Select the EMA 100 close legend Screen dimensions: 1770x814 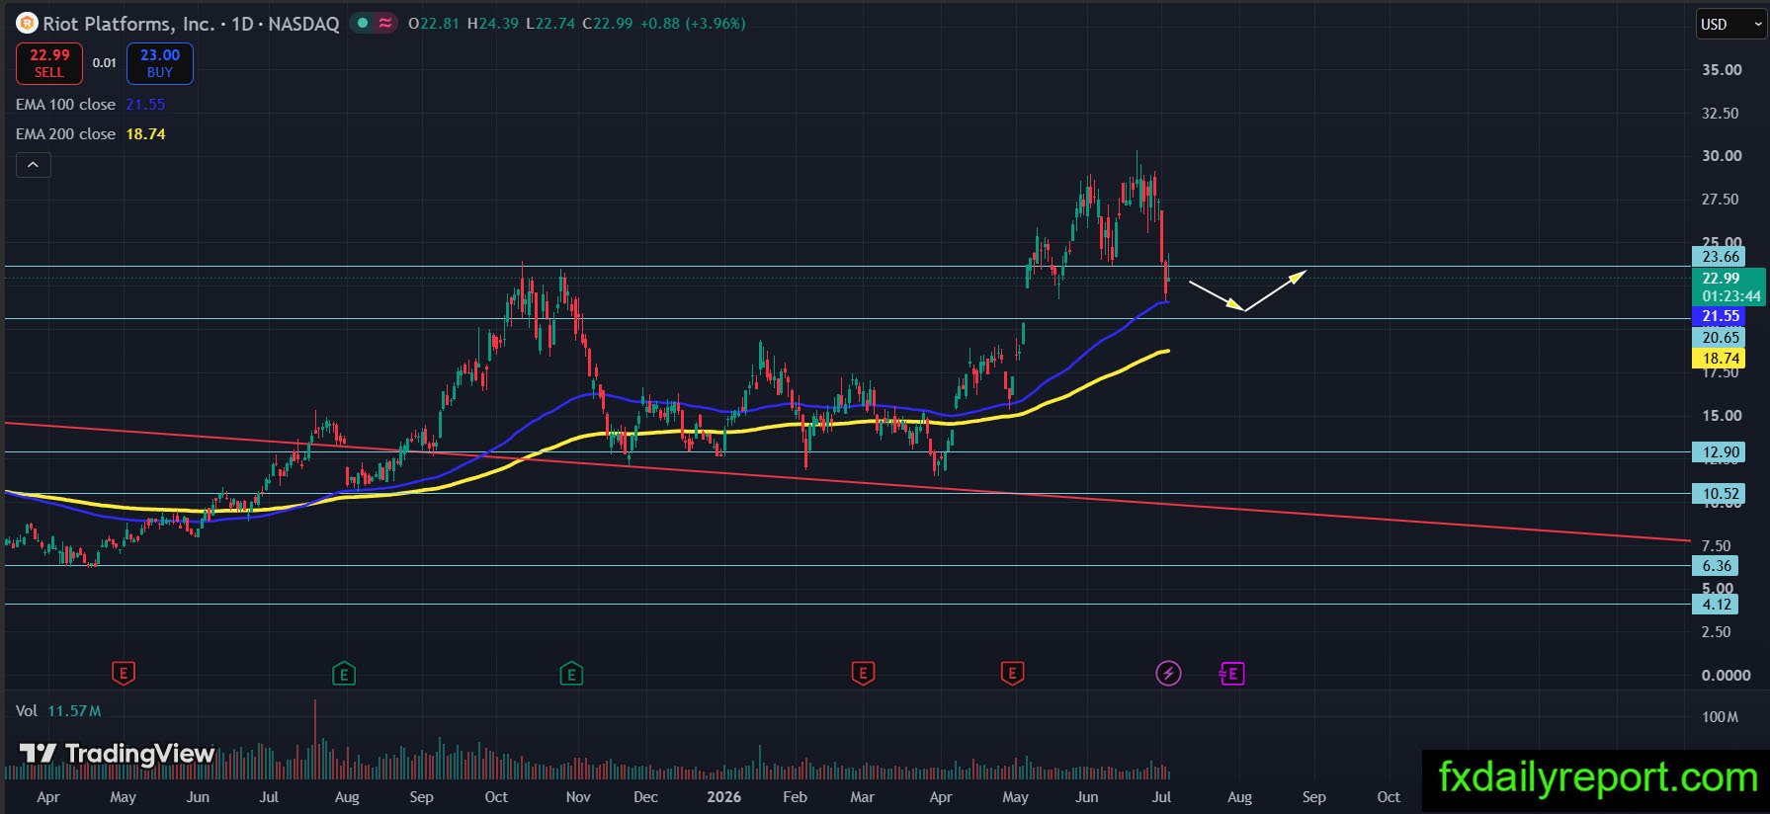pyautogui.click(x=90, y=104)
